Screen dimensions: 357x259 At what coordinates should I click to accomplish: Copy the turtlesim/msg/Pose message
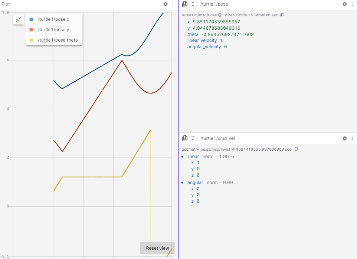click(x=282, y=15)
